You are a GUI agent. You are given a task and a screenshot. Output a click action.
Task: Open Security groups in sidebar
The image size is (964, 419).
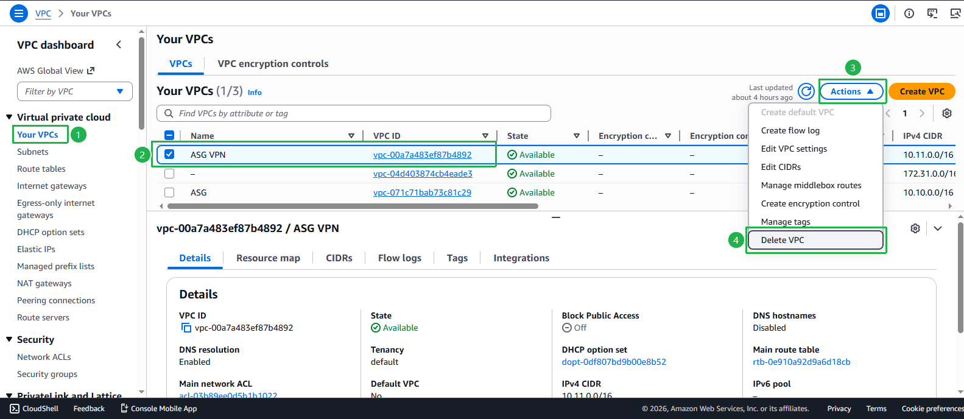tap(47, 374)
